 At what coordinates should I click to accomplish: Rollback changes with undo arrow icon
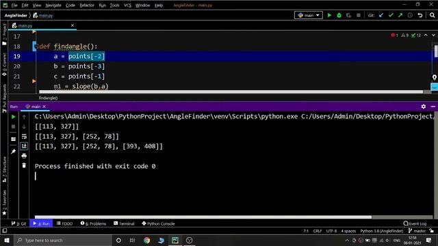tap(420, 15)
